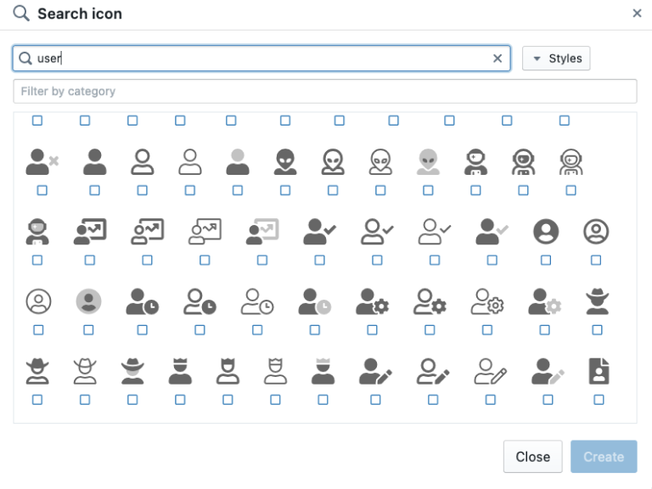Pick the thin-outline user with clock icon
The height and width of the screenshot is (489, 652).
257,301
